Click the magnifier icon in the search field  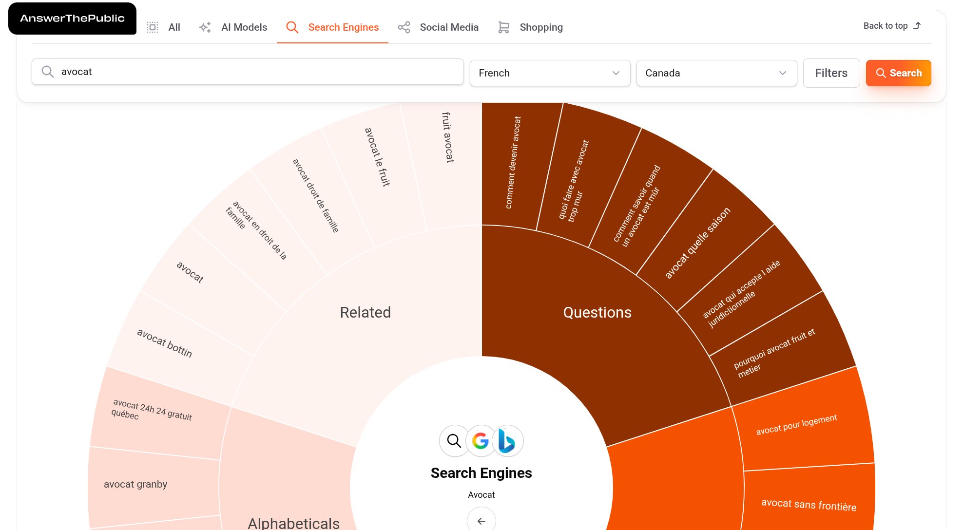point(47,72)
